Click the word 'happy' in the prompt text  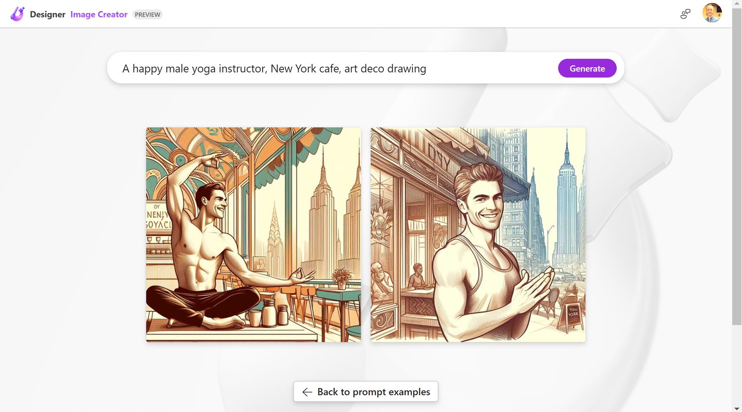point(147,69)
